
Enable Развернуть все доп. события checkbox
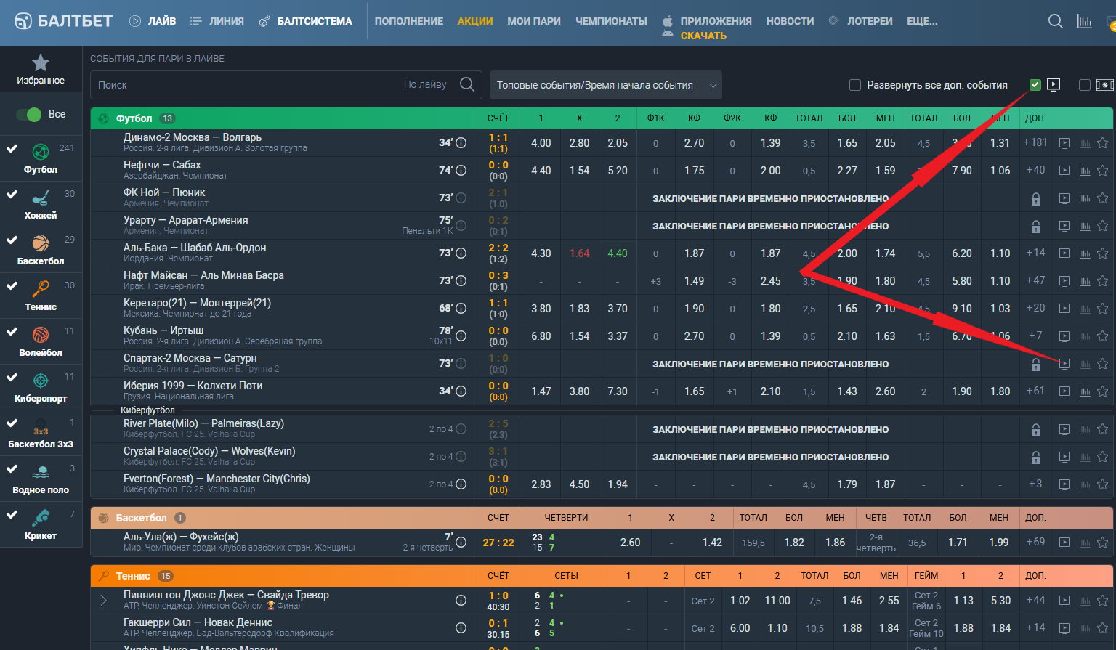click(855, 85)
